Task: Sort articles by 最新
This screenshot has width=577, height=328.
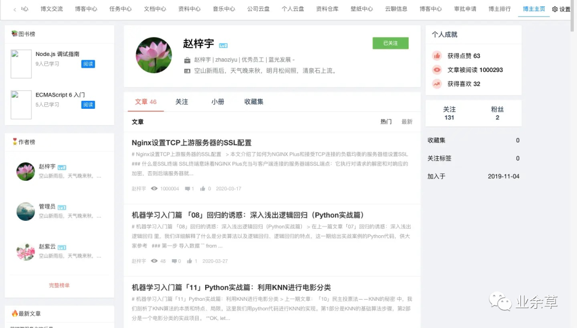Action: tap(407, 122)
